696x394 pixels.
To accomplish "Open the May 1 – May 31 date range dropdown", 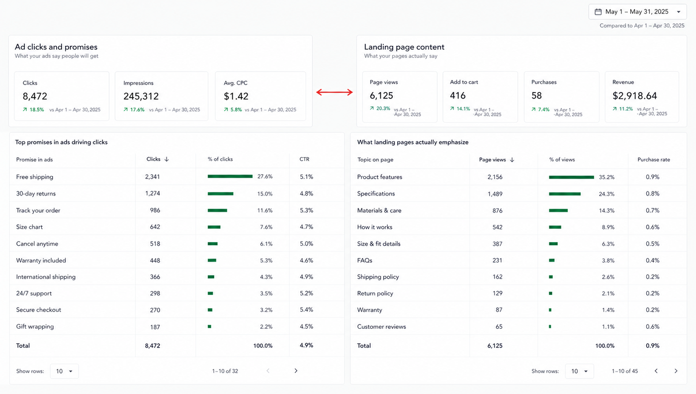I will 638,12.
